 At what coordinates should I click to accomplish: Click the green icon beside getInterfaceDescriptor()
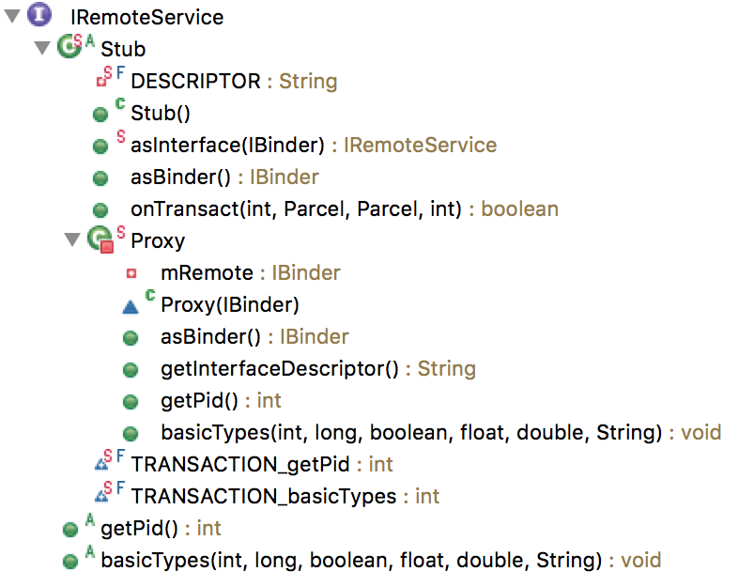[131, 369]
